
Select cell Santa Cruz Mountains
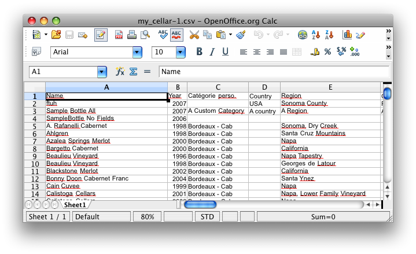click(330, 134)
